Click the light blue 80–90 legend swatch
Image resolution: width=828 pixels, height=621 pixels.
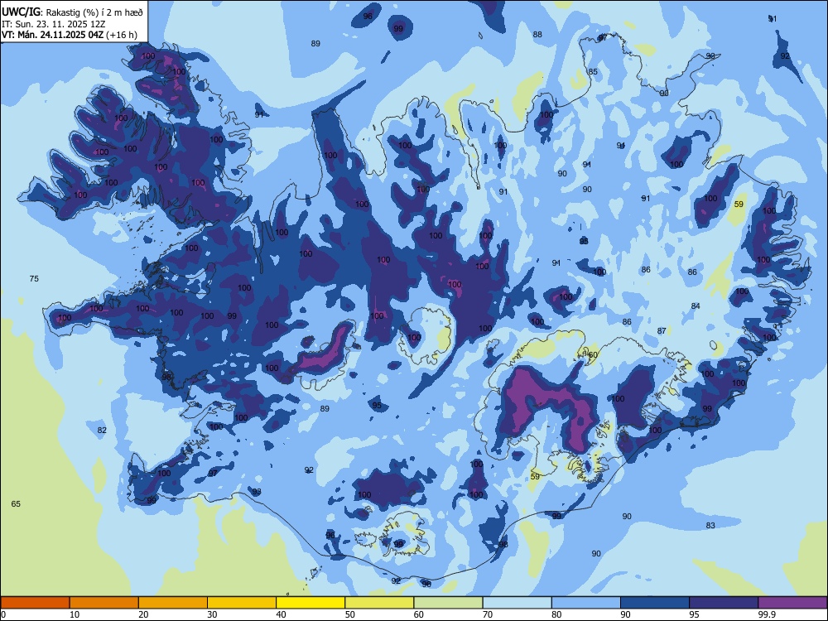586,603
